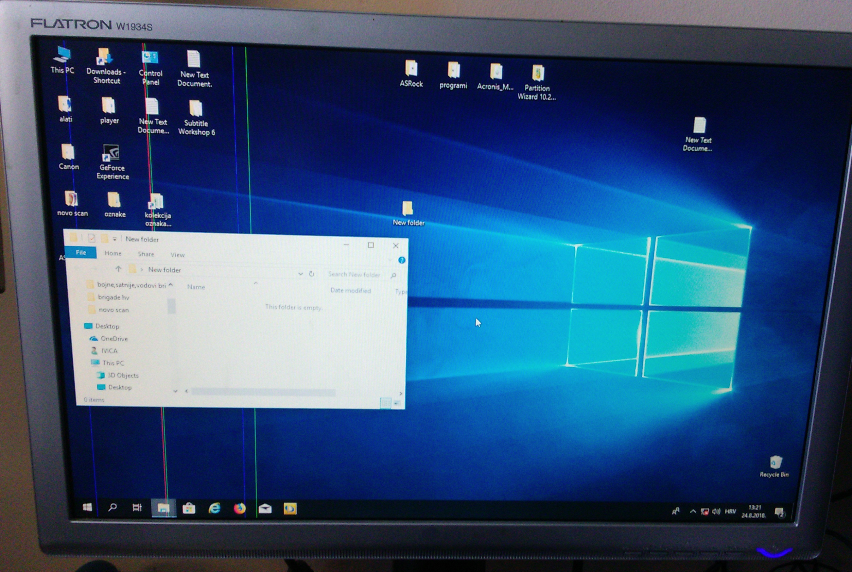
Task: Open Firefox from the taskbar
Action: point(240,508)
